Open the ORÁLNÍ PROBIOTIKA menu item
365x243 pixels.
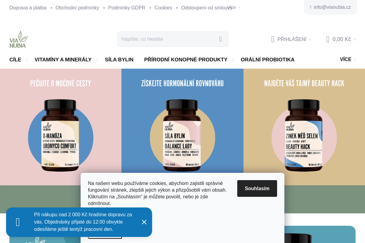268,60
